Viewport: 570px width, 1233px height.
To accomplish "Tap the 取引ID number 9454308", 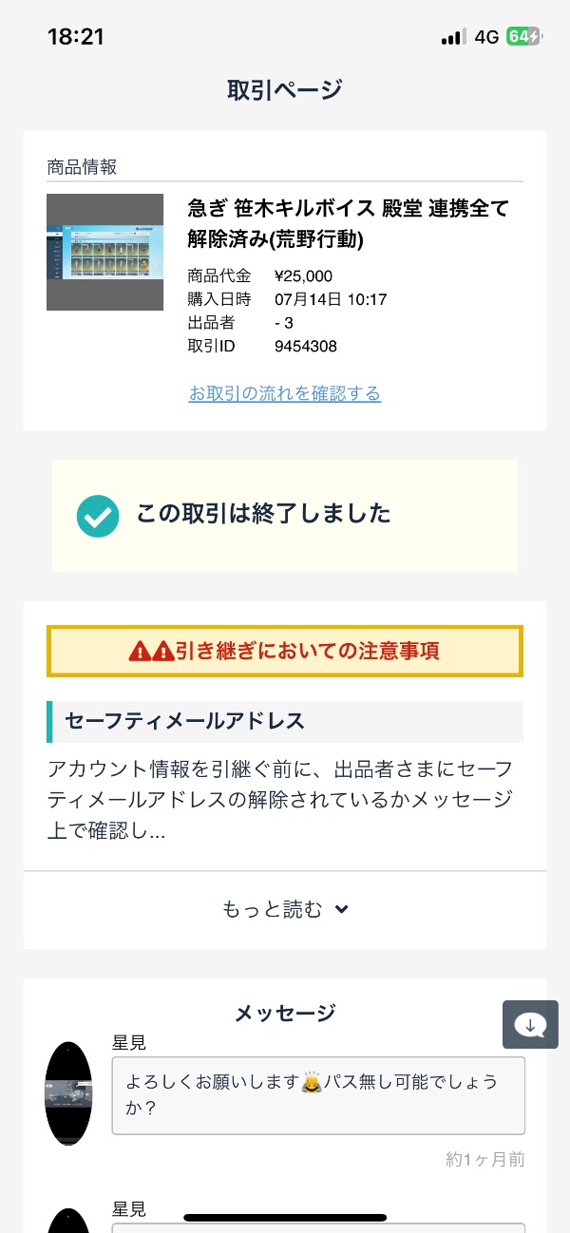I will coord(305,346).
